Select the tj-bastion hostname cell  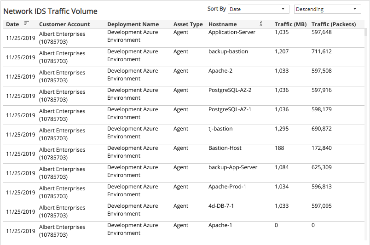click(220, 129)
